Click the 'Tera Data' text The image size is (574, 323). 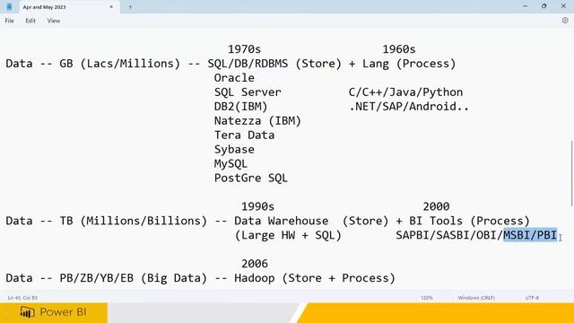click(245, 135)
